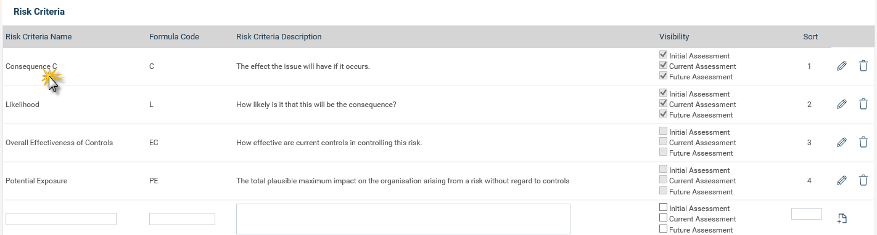Tick Future Assessment in the new entry row

tap(664, 229)
